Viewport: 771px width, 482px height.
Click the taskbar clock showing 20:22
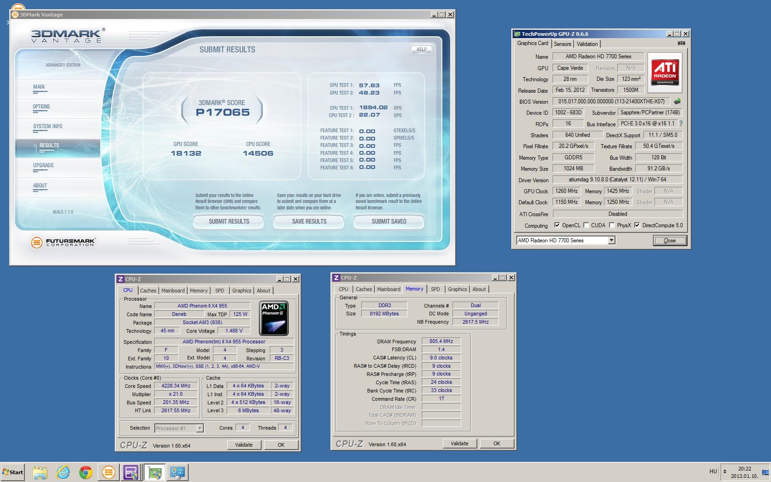(x=744, y=472)
